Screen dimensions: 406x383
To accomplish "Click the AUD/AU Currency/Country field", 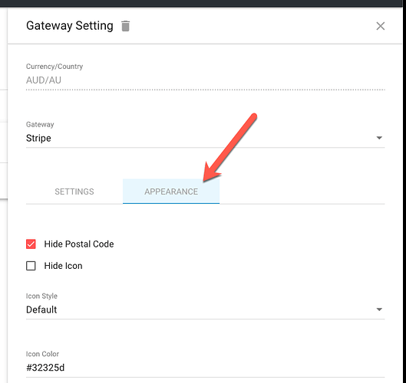I will (x=205, y=80).
